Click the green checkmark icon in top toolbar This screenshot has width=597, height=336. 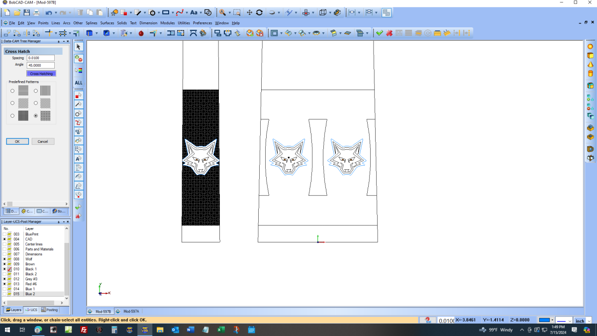click(379, 33)
